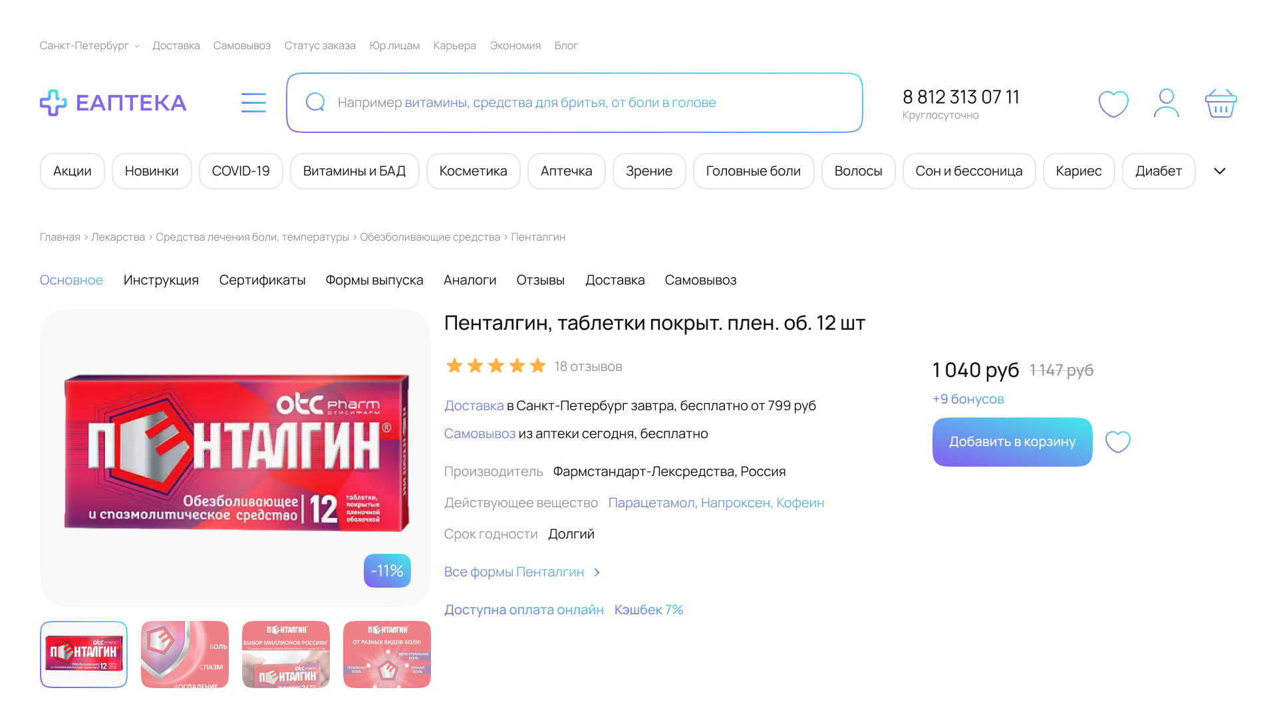The width and height of the screenshot is (1277, 718).
Task: Open the Парацетамол, Напроксен, Кофеин link
Action: tap(716, 503)
